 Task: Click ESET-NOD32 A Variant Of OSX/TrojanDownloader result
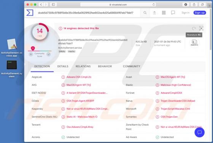coord(87,93)
